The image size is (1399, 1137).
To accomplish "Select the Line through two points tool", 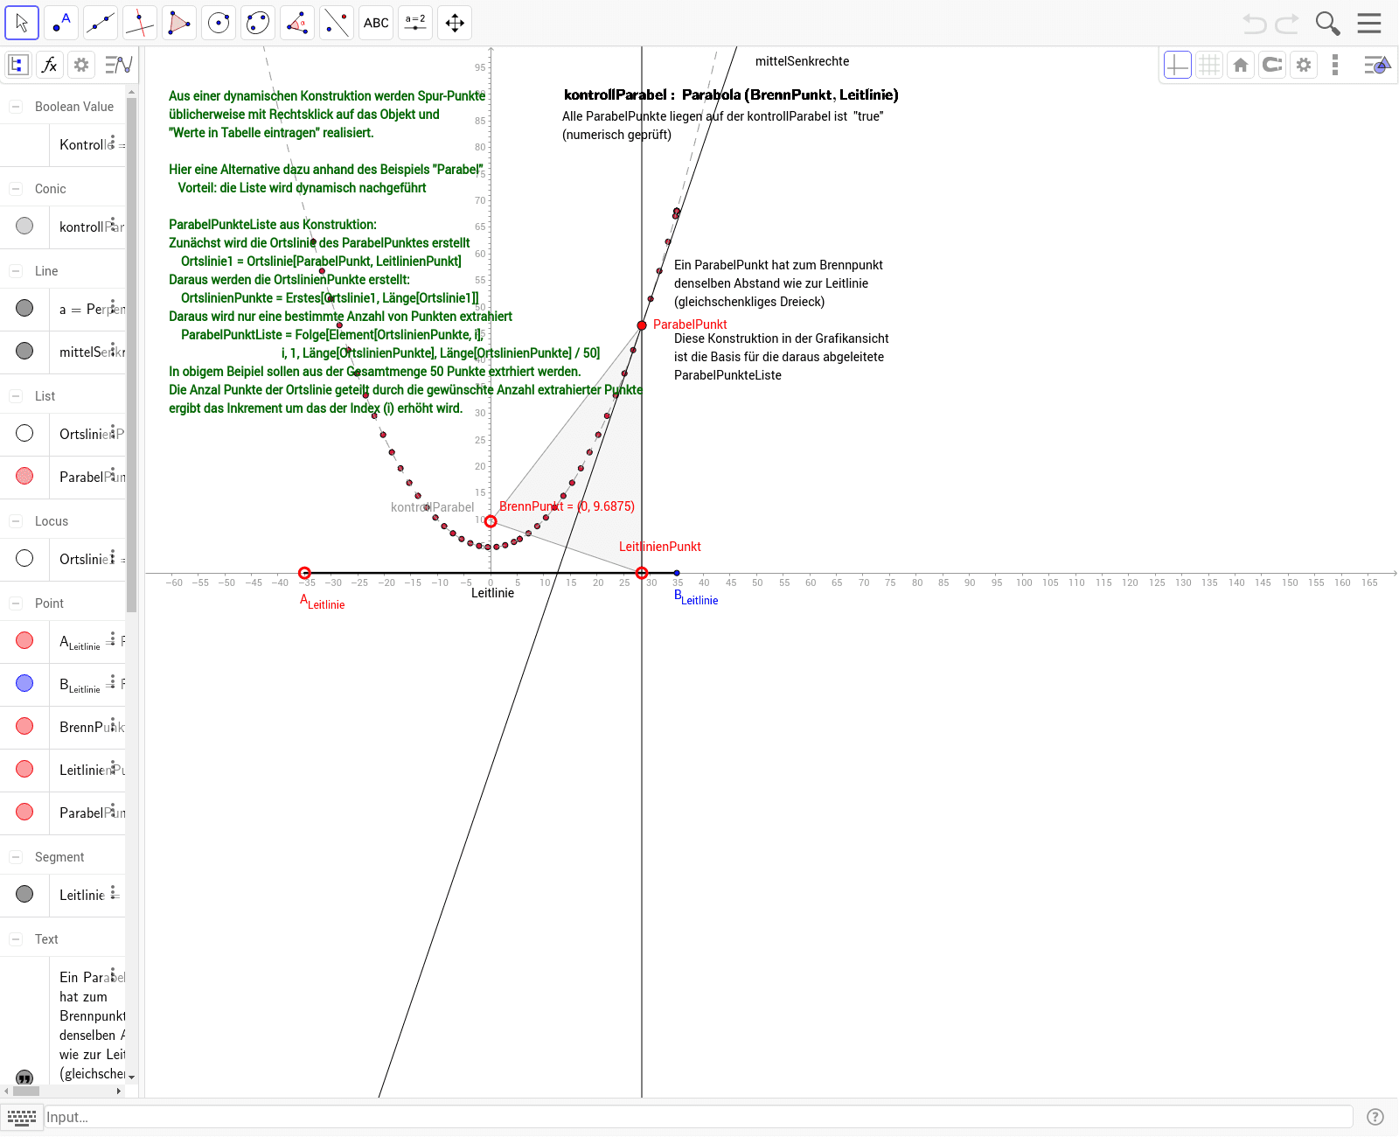I will click(101, 23).
